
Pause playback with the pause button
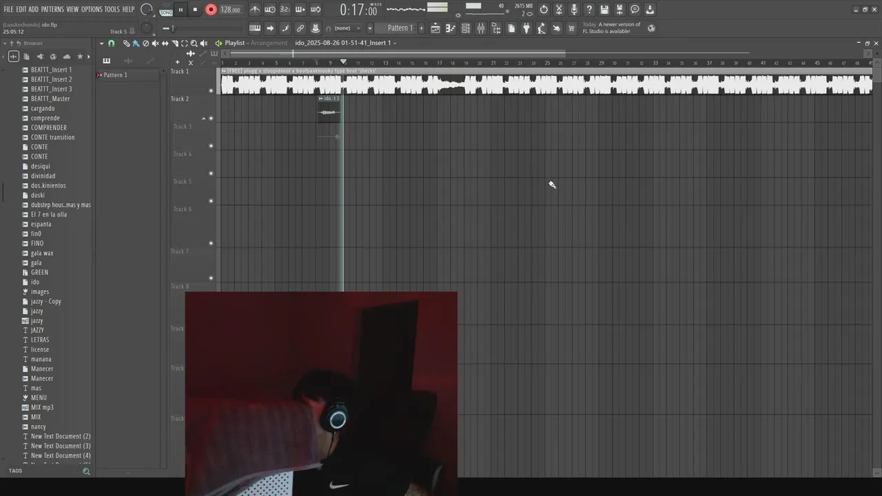click(x=181, y=10)
